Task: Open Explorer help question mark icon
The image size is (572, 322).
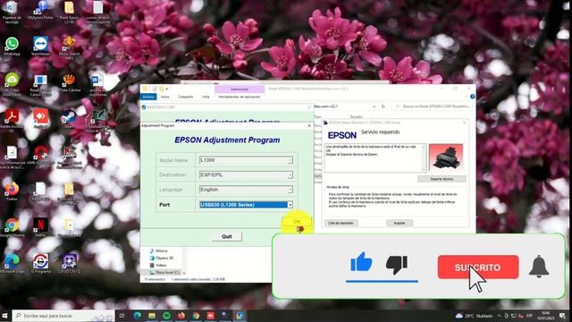Action: point(473,97)
